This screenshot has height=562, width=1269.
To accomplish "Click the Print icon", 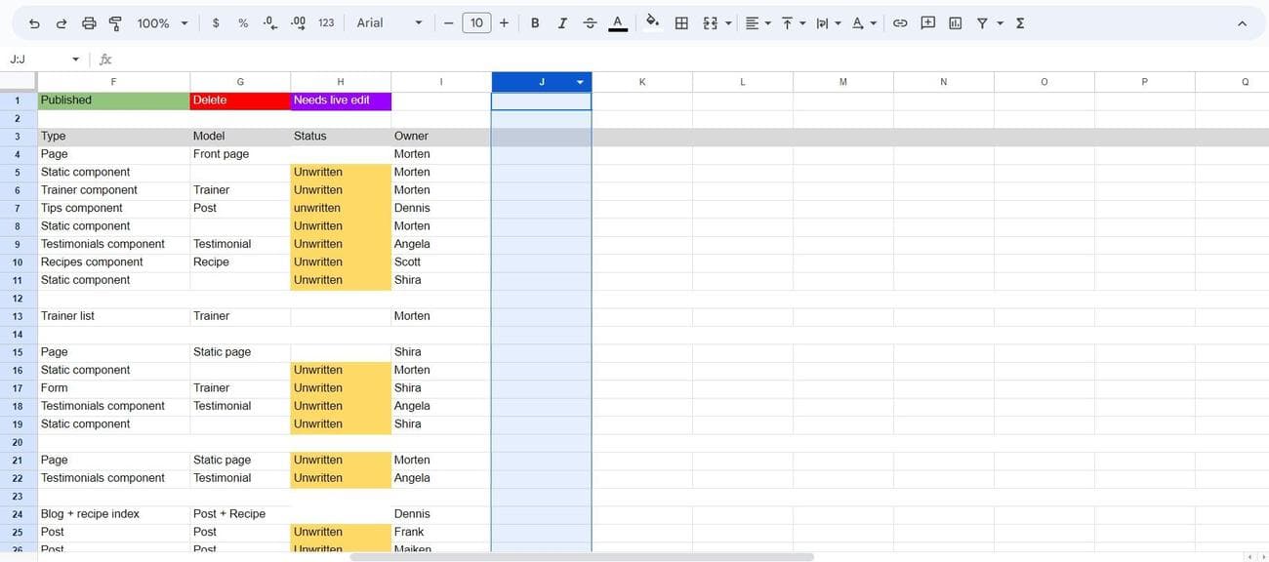I will (89, 23).
